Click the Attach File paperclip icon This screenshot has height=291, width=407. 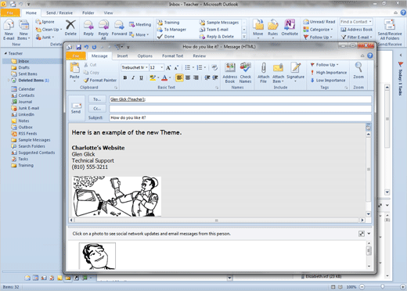click(263, 73)
